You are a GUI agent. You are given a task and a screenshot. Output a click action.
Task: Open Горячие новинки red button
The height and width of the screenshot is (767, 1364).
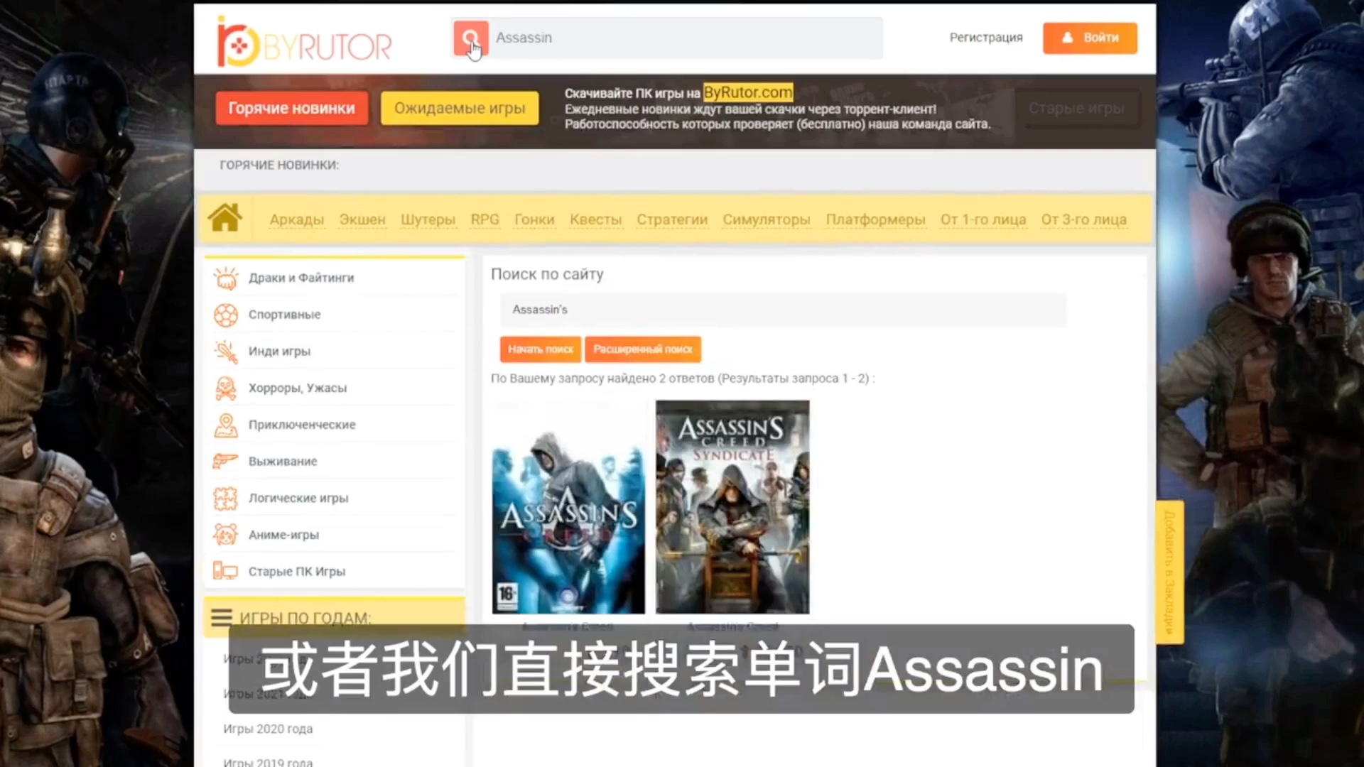[x=292, y=108]
